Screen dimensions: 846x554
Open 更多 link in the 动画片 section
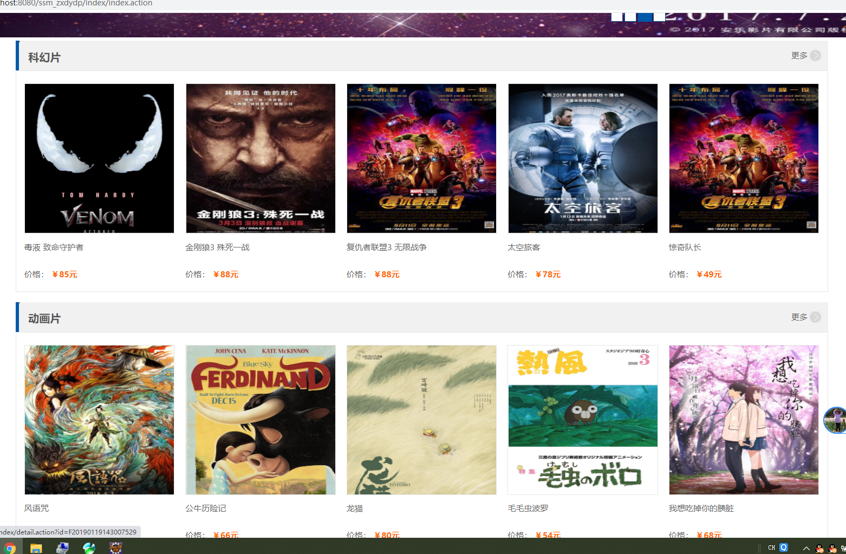[799, 317]
